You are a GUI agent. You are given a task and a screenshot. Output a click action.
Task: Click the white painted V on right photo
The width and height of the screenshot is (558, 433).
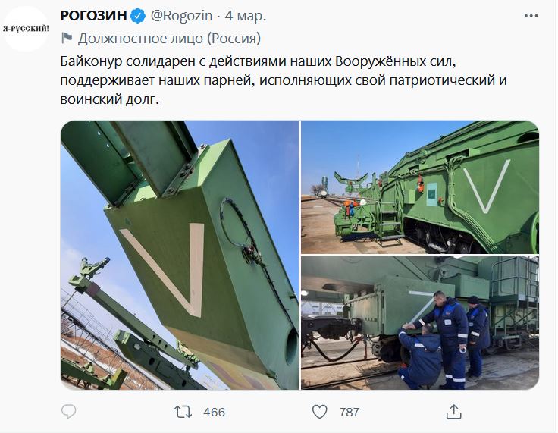click(487, 187)
